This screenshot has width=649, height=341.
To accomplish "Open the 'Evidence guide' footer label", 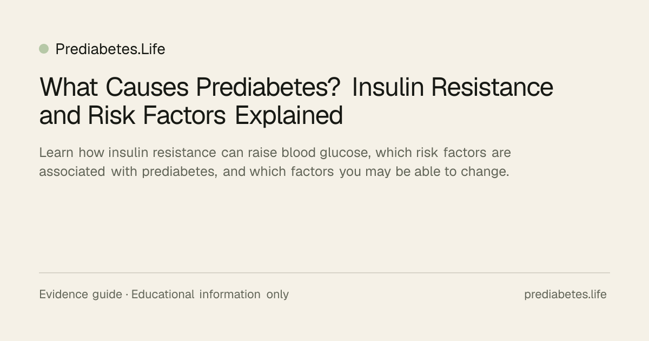I will (x=81, y=294).
